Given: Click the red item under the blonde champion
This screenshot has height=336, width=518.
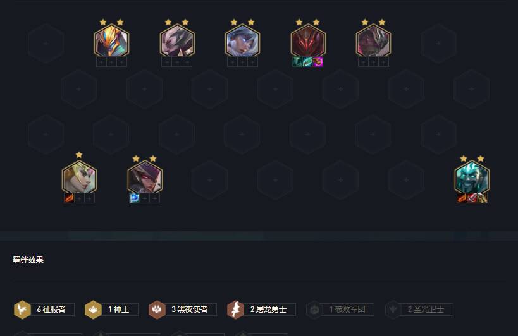Looking at the screenshot, I should pos(69,198).
